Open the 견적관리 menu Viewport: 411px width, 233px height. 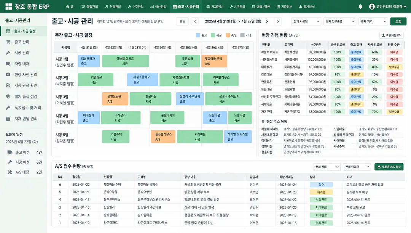click(x=113, y=7)
